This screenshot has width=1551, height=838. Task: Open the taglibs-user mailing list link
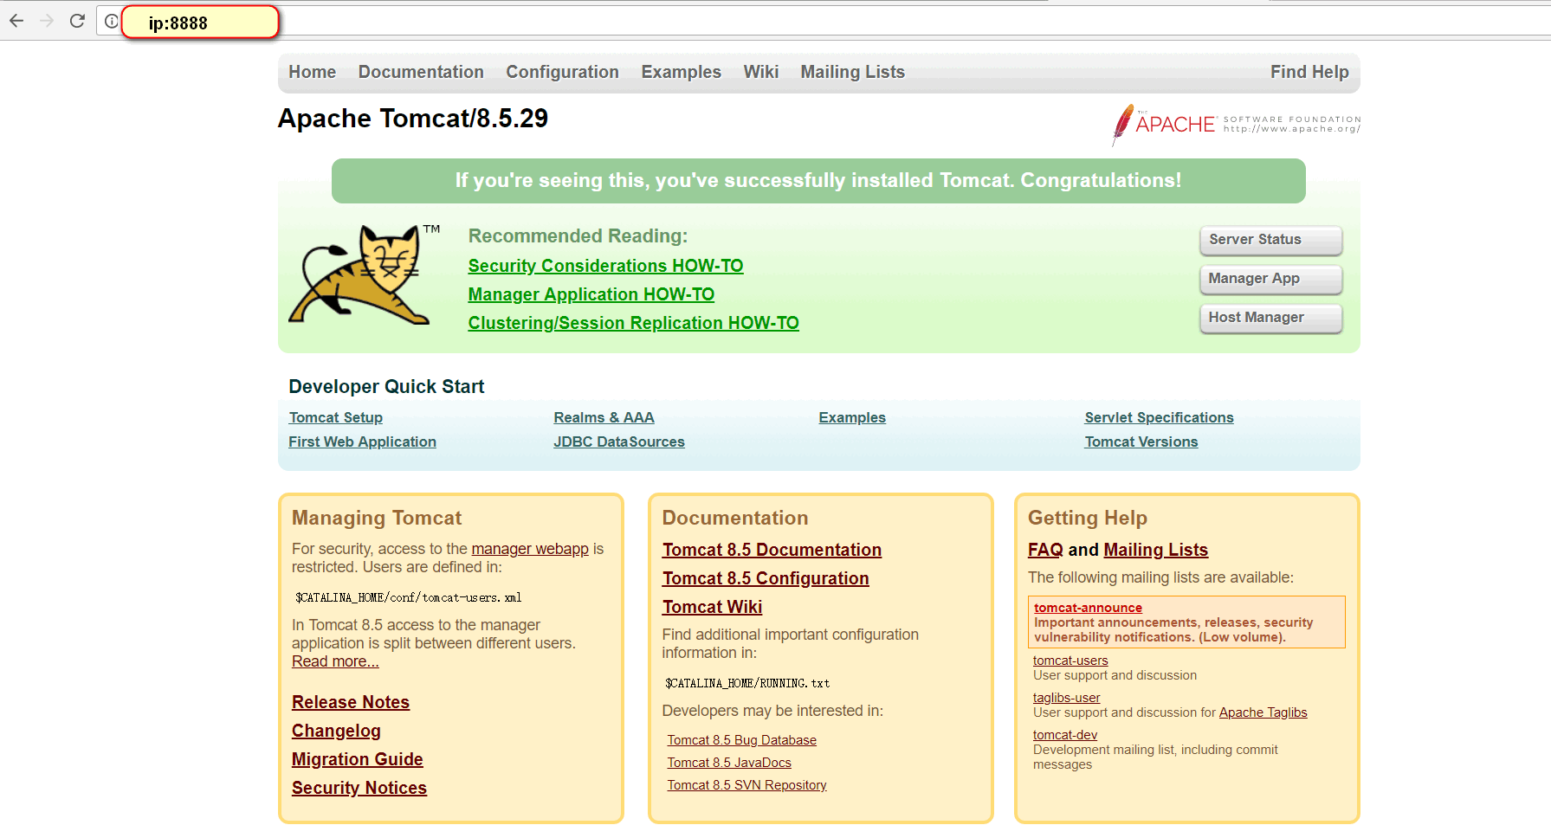click(x=1066, y=698)
